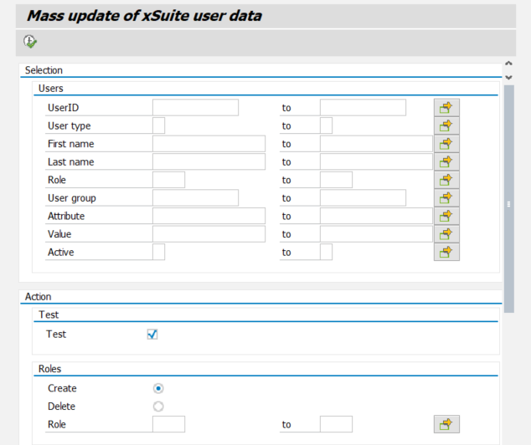Click Role from field in Roles section
Image resolution: width=531 pixels, height=445 pixels.
point(168,424)
